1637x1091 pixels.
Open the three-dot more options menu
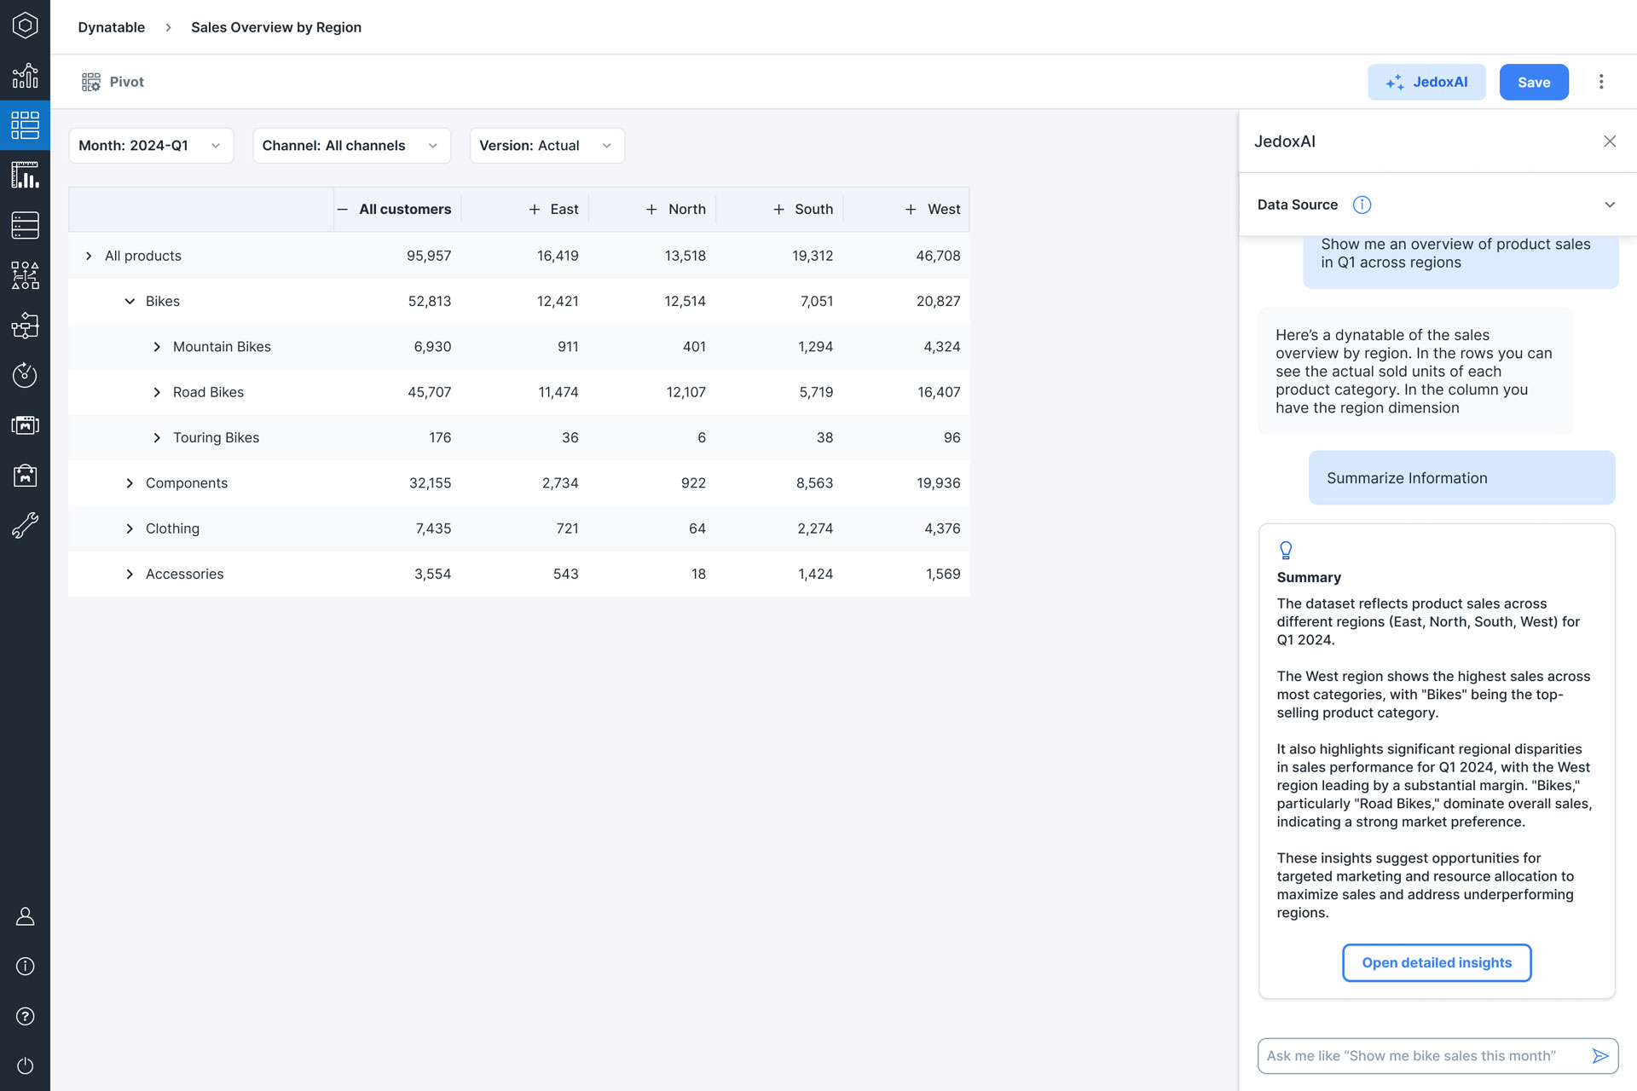1601,82
